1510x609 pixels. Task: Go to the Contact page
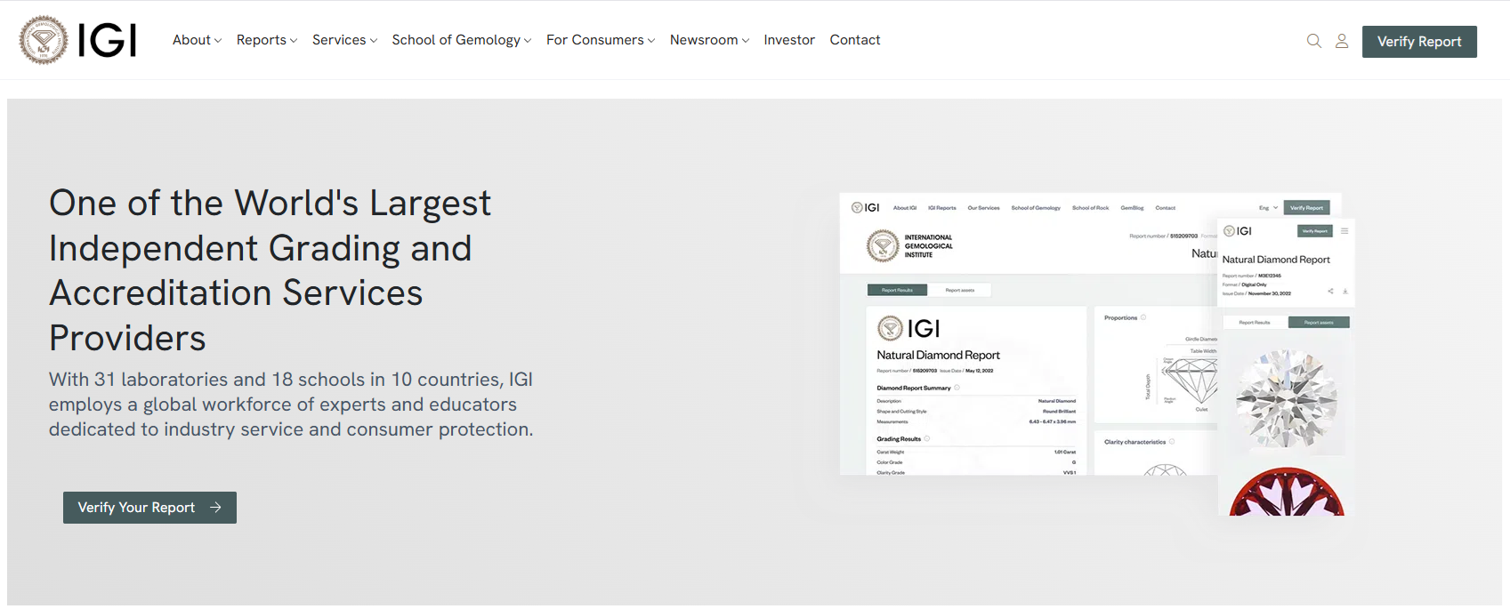pyautogui.click(x=855, y=40)
